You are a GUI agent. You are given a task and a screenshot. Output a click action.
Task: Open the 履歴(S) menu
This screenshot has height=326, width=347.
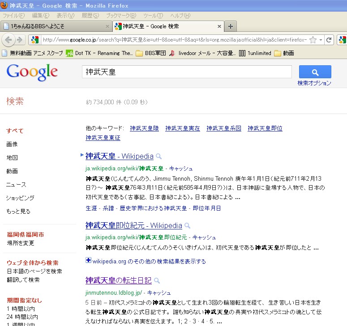coord(90,16)
